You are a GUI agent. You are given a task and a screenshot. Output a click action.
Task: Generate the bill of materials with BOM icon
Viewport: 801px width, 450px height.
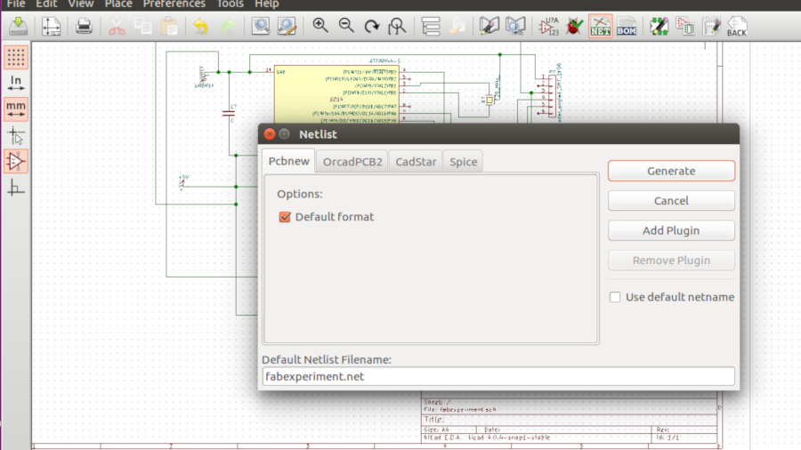(x=627, y=26)
